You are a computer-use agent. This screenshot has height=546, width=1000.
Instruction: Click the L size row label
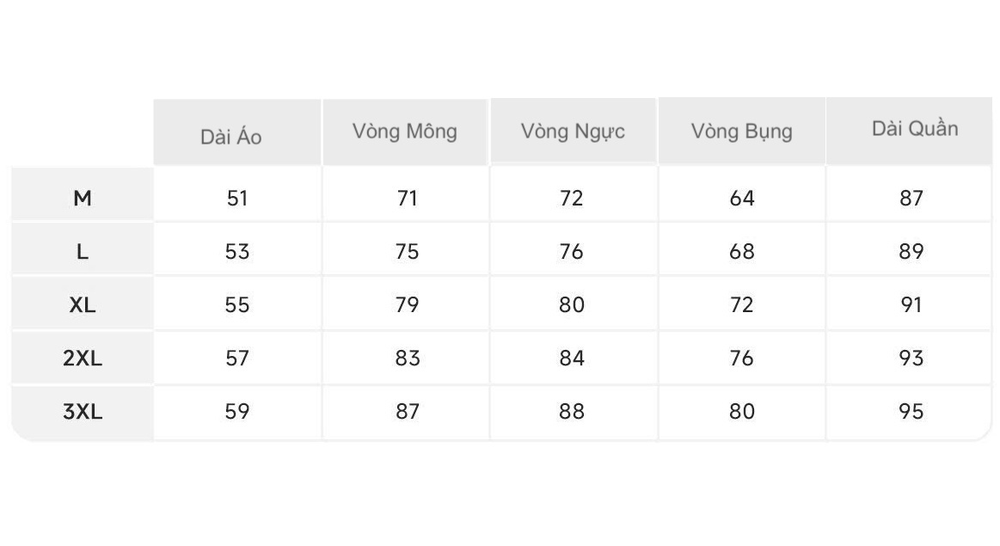pyautogui.click(x=83, y=252)
